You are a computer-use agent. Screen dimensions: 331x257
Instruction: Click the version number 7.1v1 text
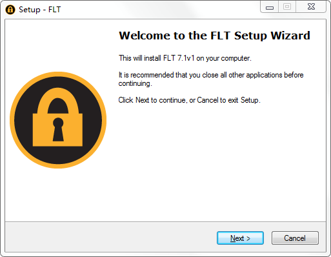(186, 58)
